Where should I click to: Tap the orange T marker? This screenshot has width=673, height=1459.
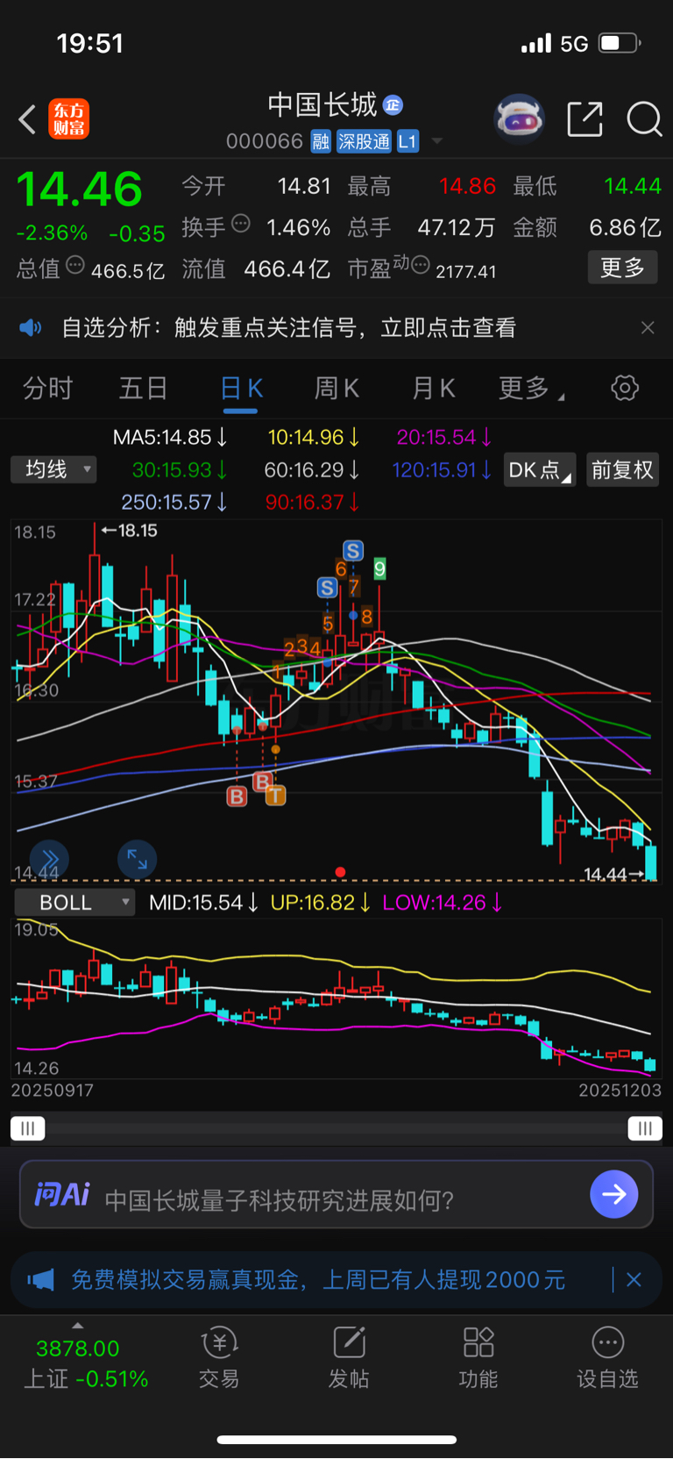[x=275, y=796]
